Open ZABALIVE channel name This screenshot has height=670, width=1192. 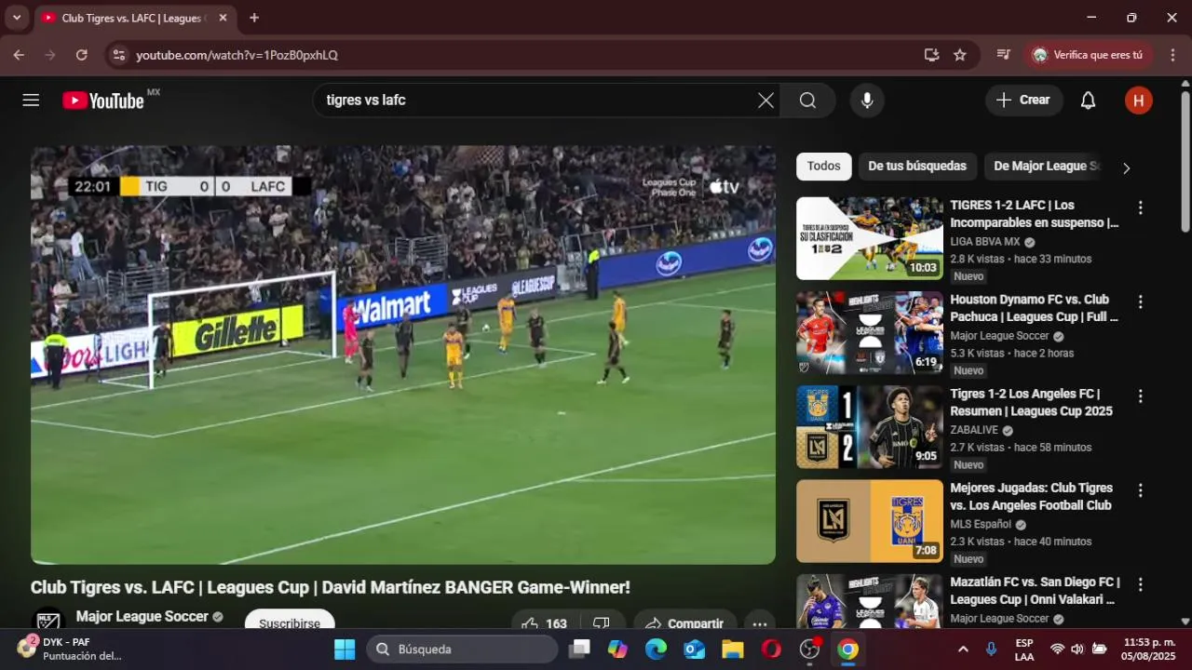pyautogui.click(x=974, y=430)
